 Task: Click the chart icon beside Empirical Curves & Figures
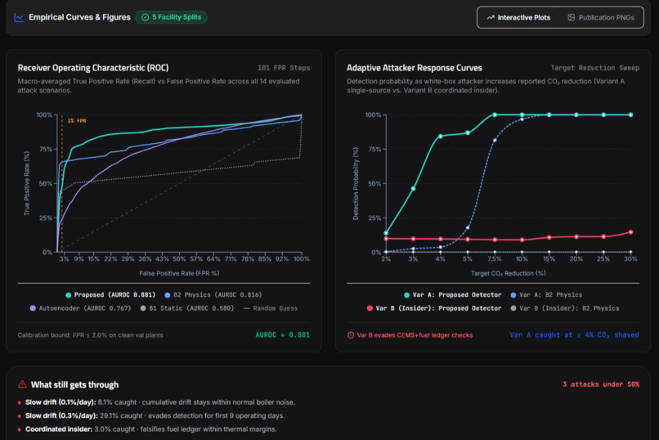tap(19, 17)
